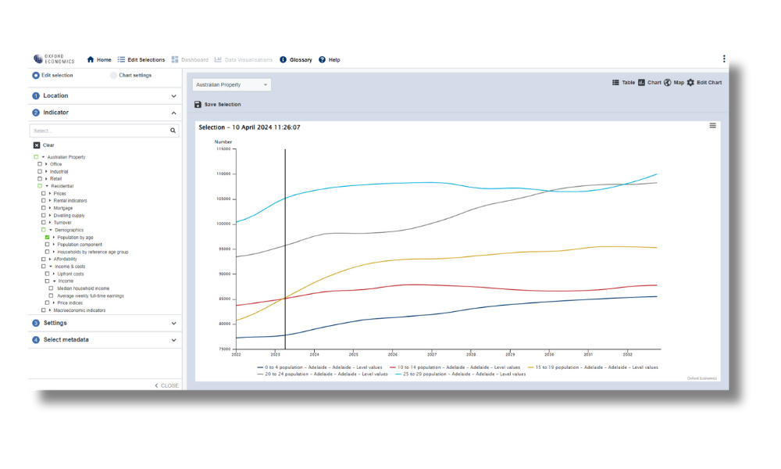Click the Home icon in top navigation
The image size is (781, 469).
click(x=91, y=59)
